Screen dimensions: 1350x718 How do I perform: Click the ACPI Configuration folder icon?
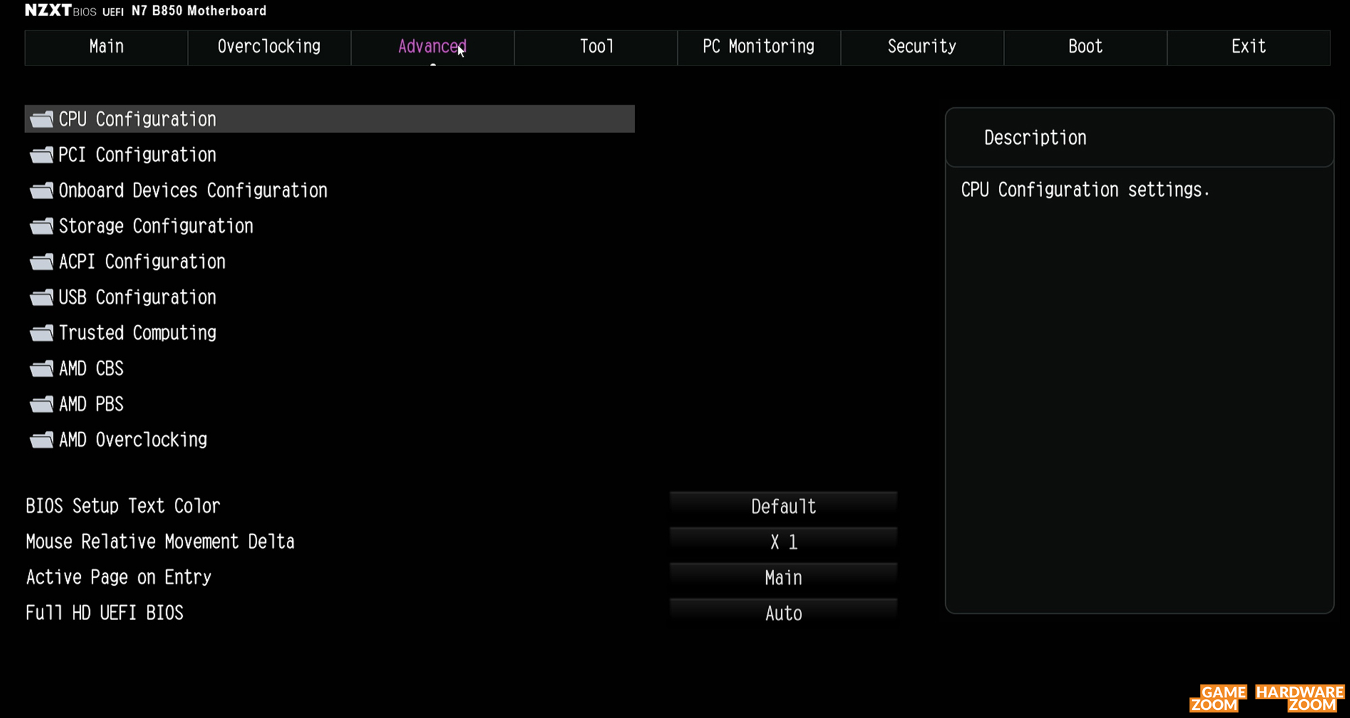coord(42,262)
